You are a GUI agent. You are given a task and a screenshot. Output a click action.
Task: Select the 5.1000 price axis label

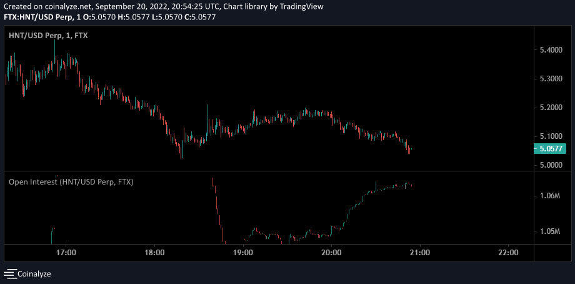click(551, 136)
